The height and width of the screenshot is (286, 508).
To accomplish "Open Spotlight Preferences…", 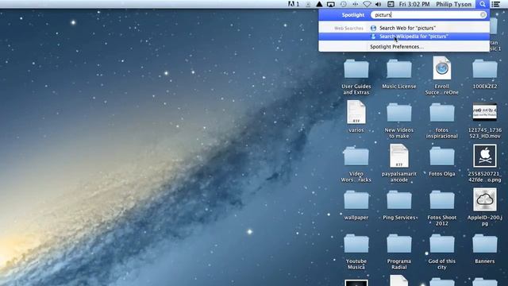I will pyautogui.click(x=397, y=47).
